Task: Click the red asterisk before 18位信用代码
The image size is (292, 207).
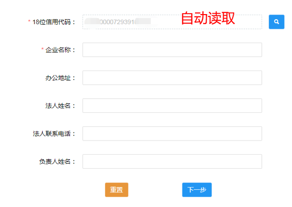Action: 29,21
